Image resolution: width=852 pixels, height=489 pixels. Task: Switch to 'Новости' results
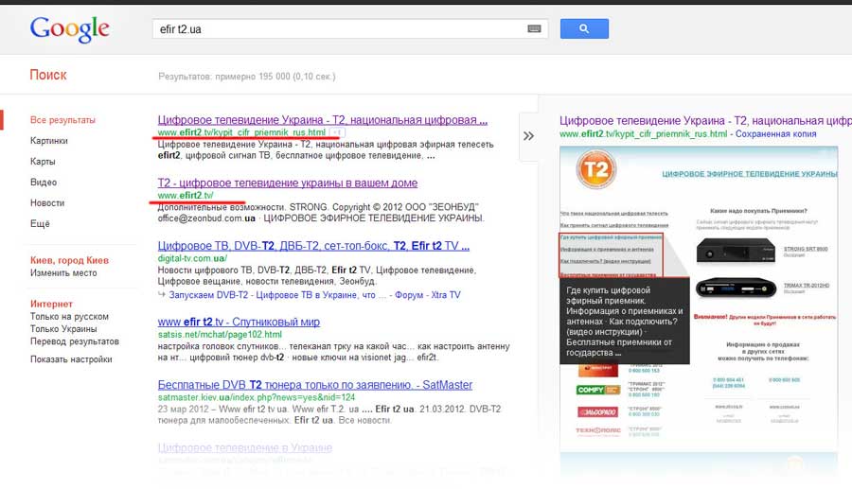[x=47, y=202]
